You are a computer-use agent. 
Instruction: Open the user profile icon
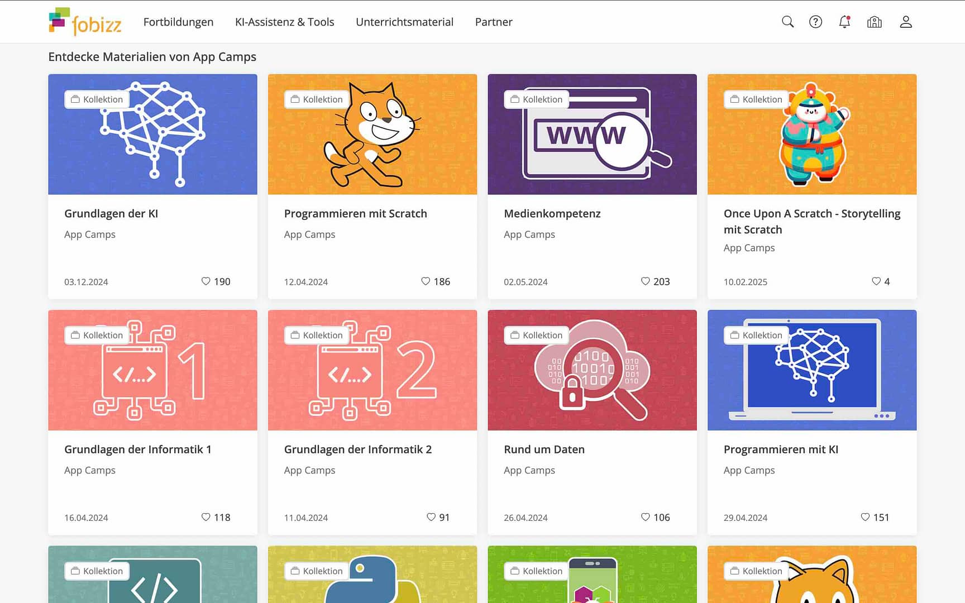[x=906, y=22]
